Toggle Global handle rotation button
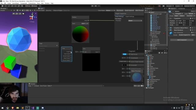196x110 pixels. pos(34,6)
